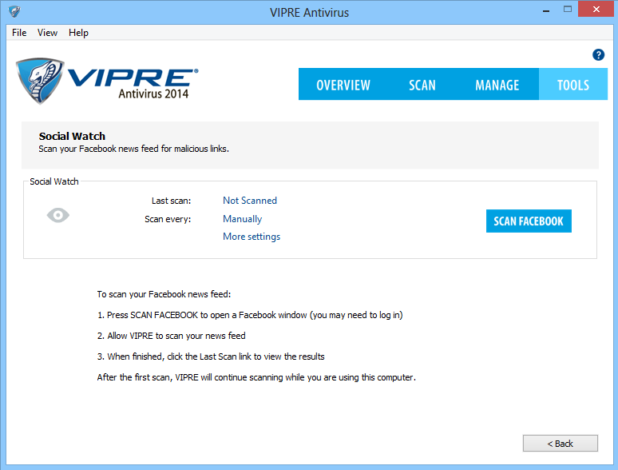Switch to the Manage tab
The image size is (618, 470).
(497, 85)
